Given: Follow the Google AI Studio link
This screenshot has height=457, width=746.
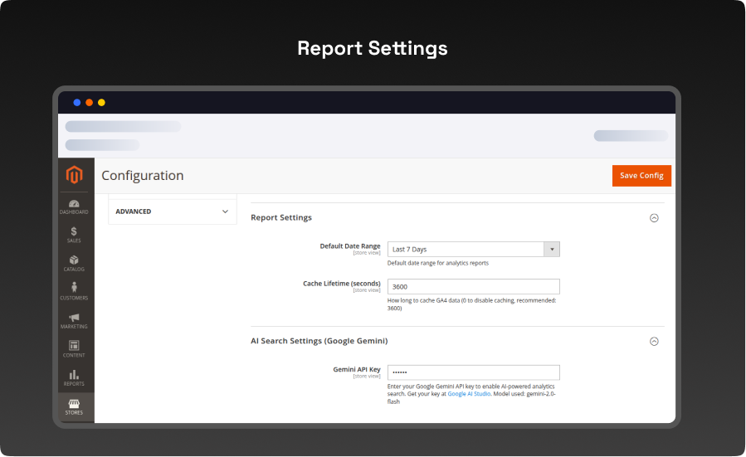Looking at the screenshot, I should 468,394.
